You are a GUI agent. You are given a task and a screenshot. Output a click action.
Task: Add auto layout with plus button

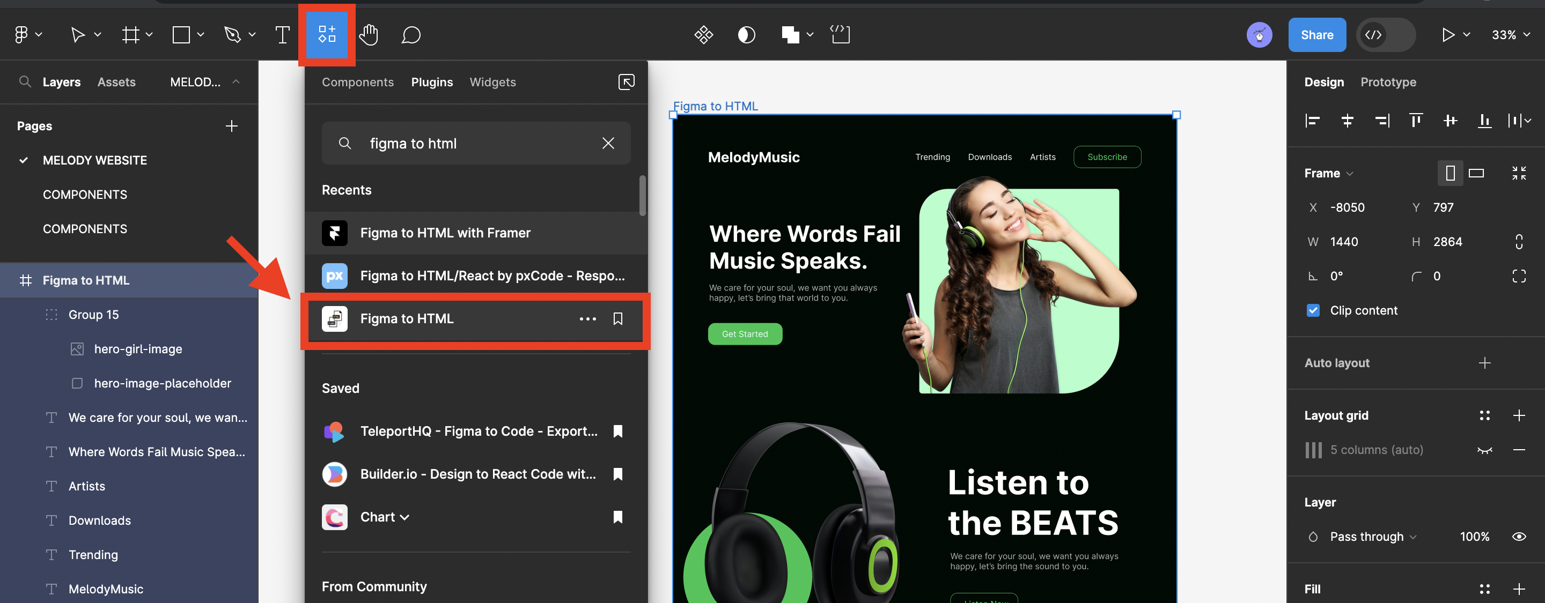click(x=1484, y=363)
